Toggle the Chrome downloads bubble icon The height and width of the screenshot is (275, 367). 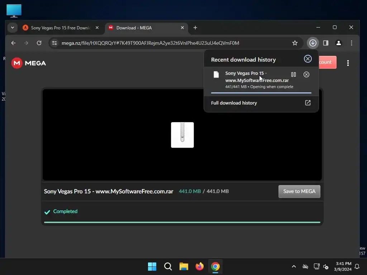click(313, 43)
